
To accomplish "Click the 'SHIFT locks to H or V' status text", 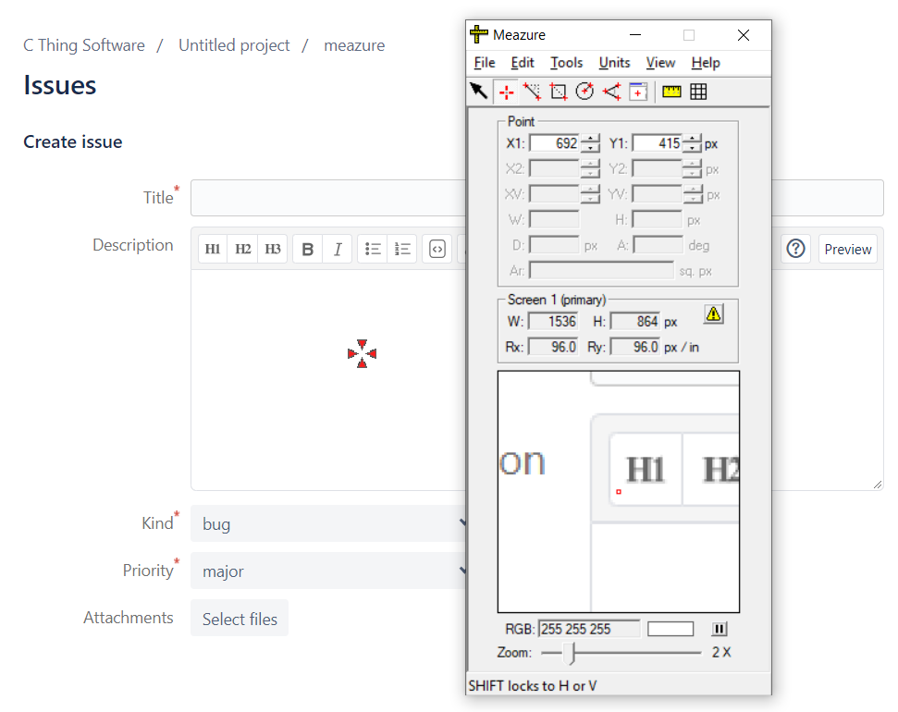I will [533, 686].
